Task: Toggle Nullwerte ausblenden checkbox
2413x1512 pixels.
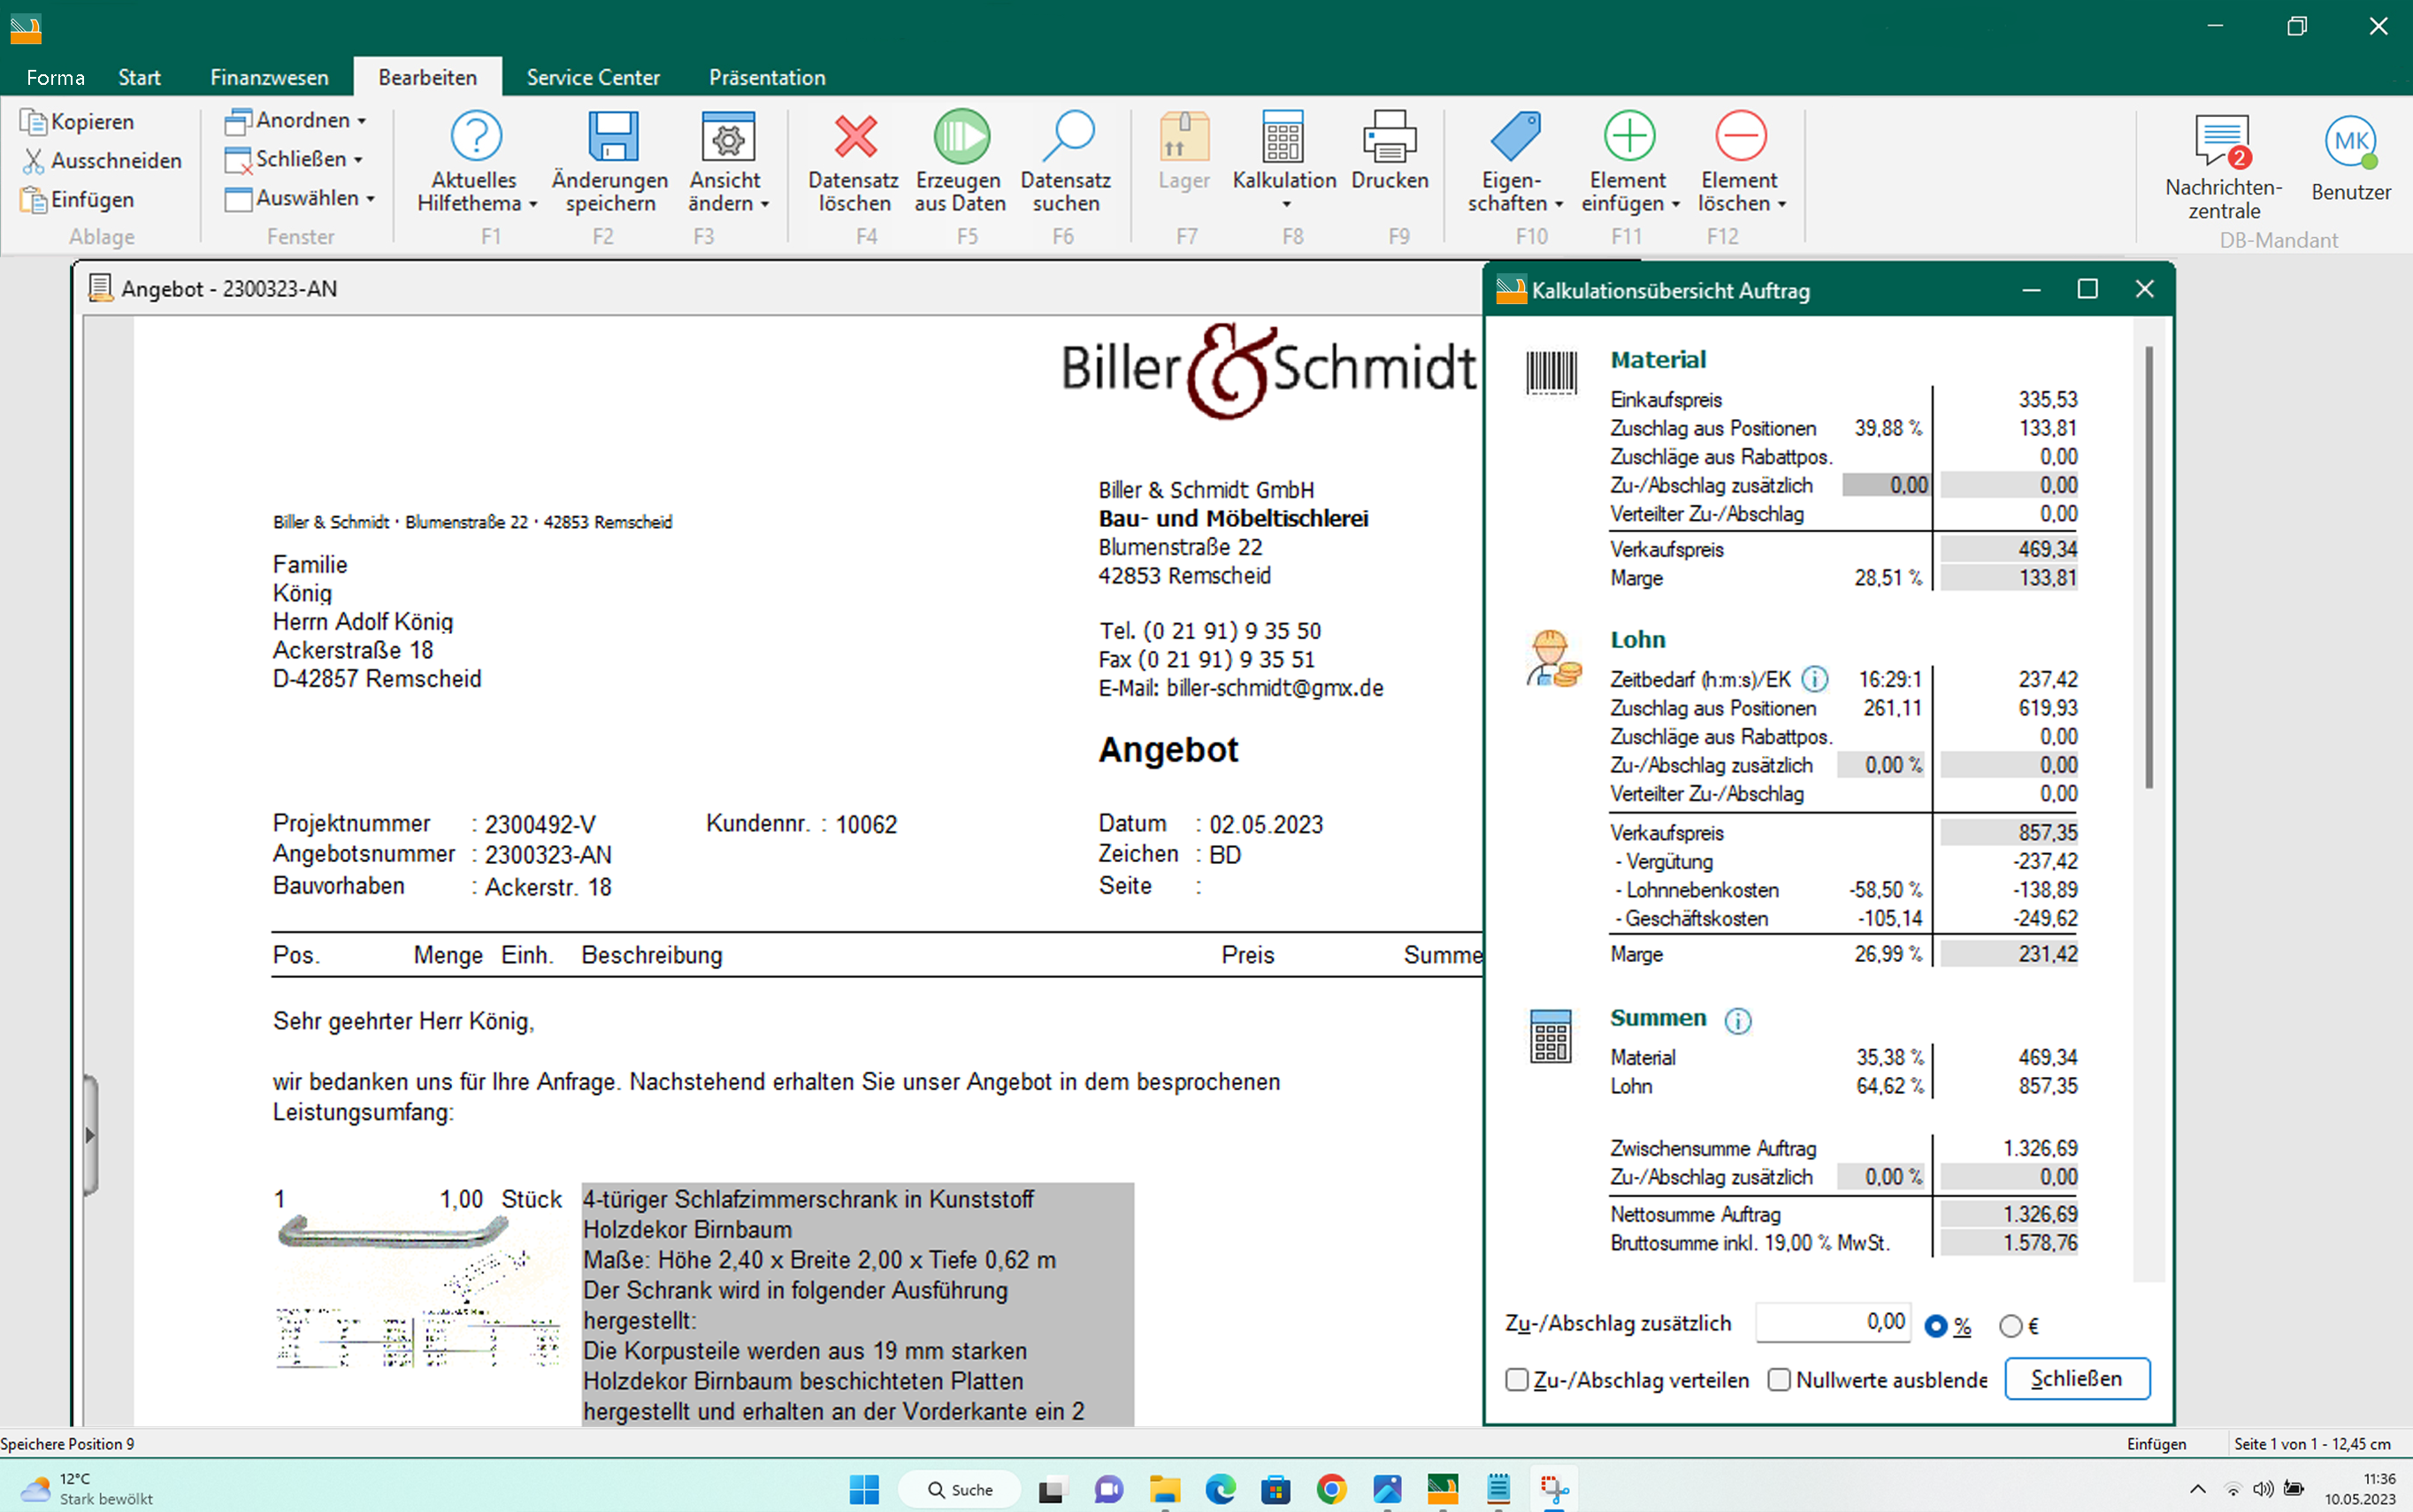Action: [x=1780, y=1380]
